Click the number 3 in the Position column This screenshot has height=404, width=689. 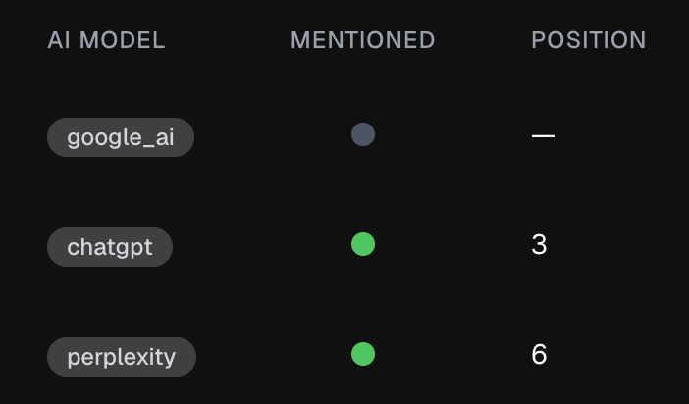(x=539, y=245)
